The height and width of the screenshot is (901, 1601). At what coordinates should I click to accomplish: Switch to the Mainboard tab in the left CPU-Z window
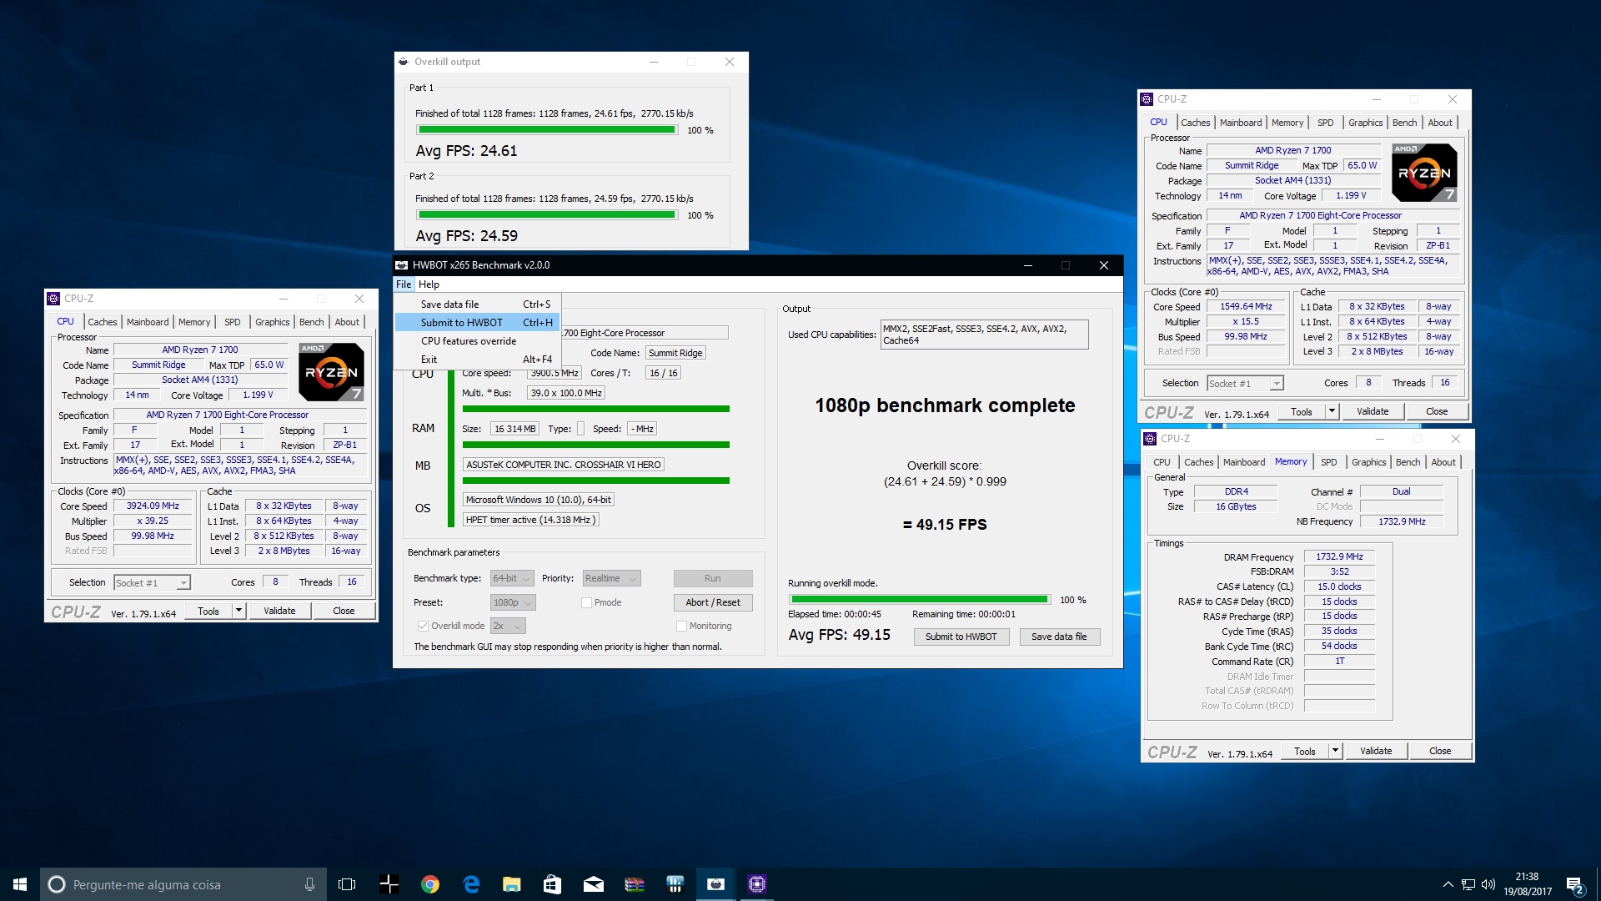point(148,322)
